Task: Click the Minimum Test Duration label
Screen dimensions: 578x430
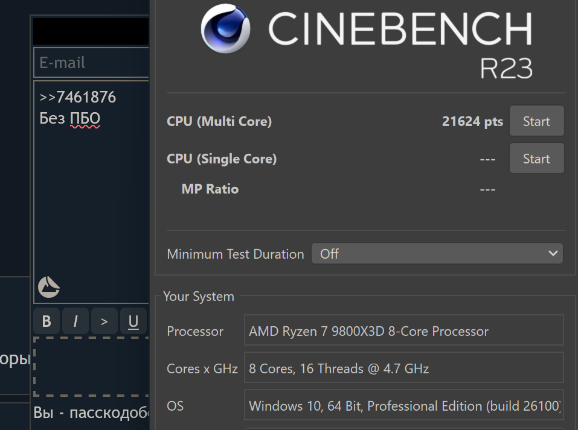Action: point(235,254)
